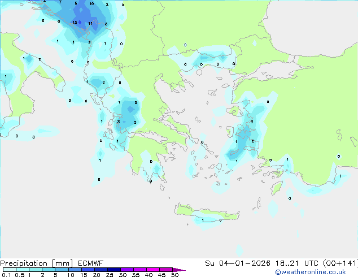Viewport: 358px width, 277px height.
Task: Click the map value "7" at top
Action: pos(60,2)
